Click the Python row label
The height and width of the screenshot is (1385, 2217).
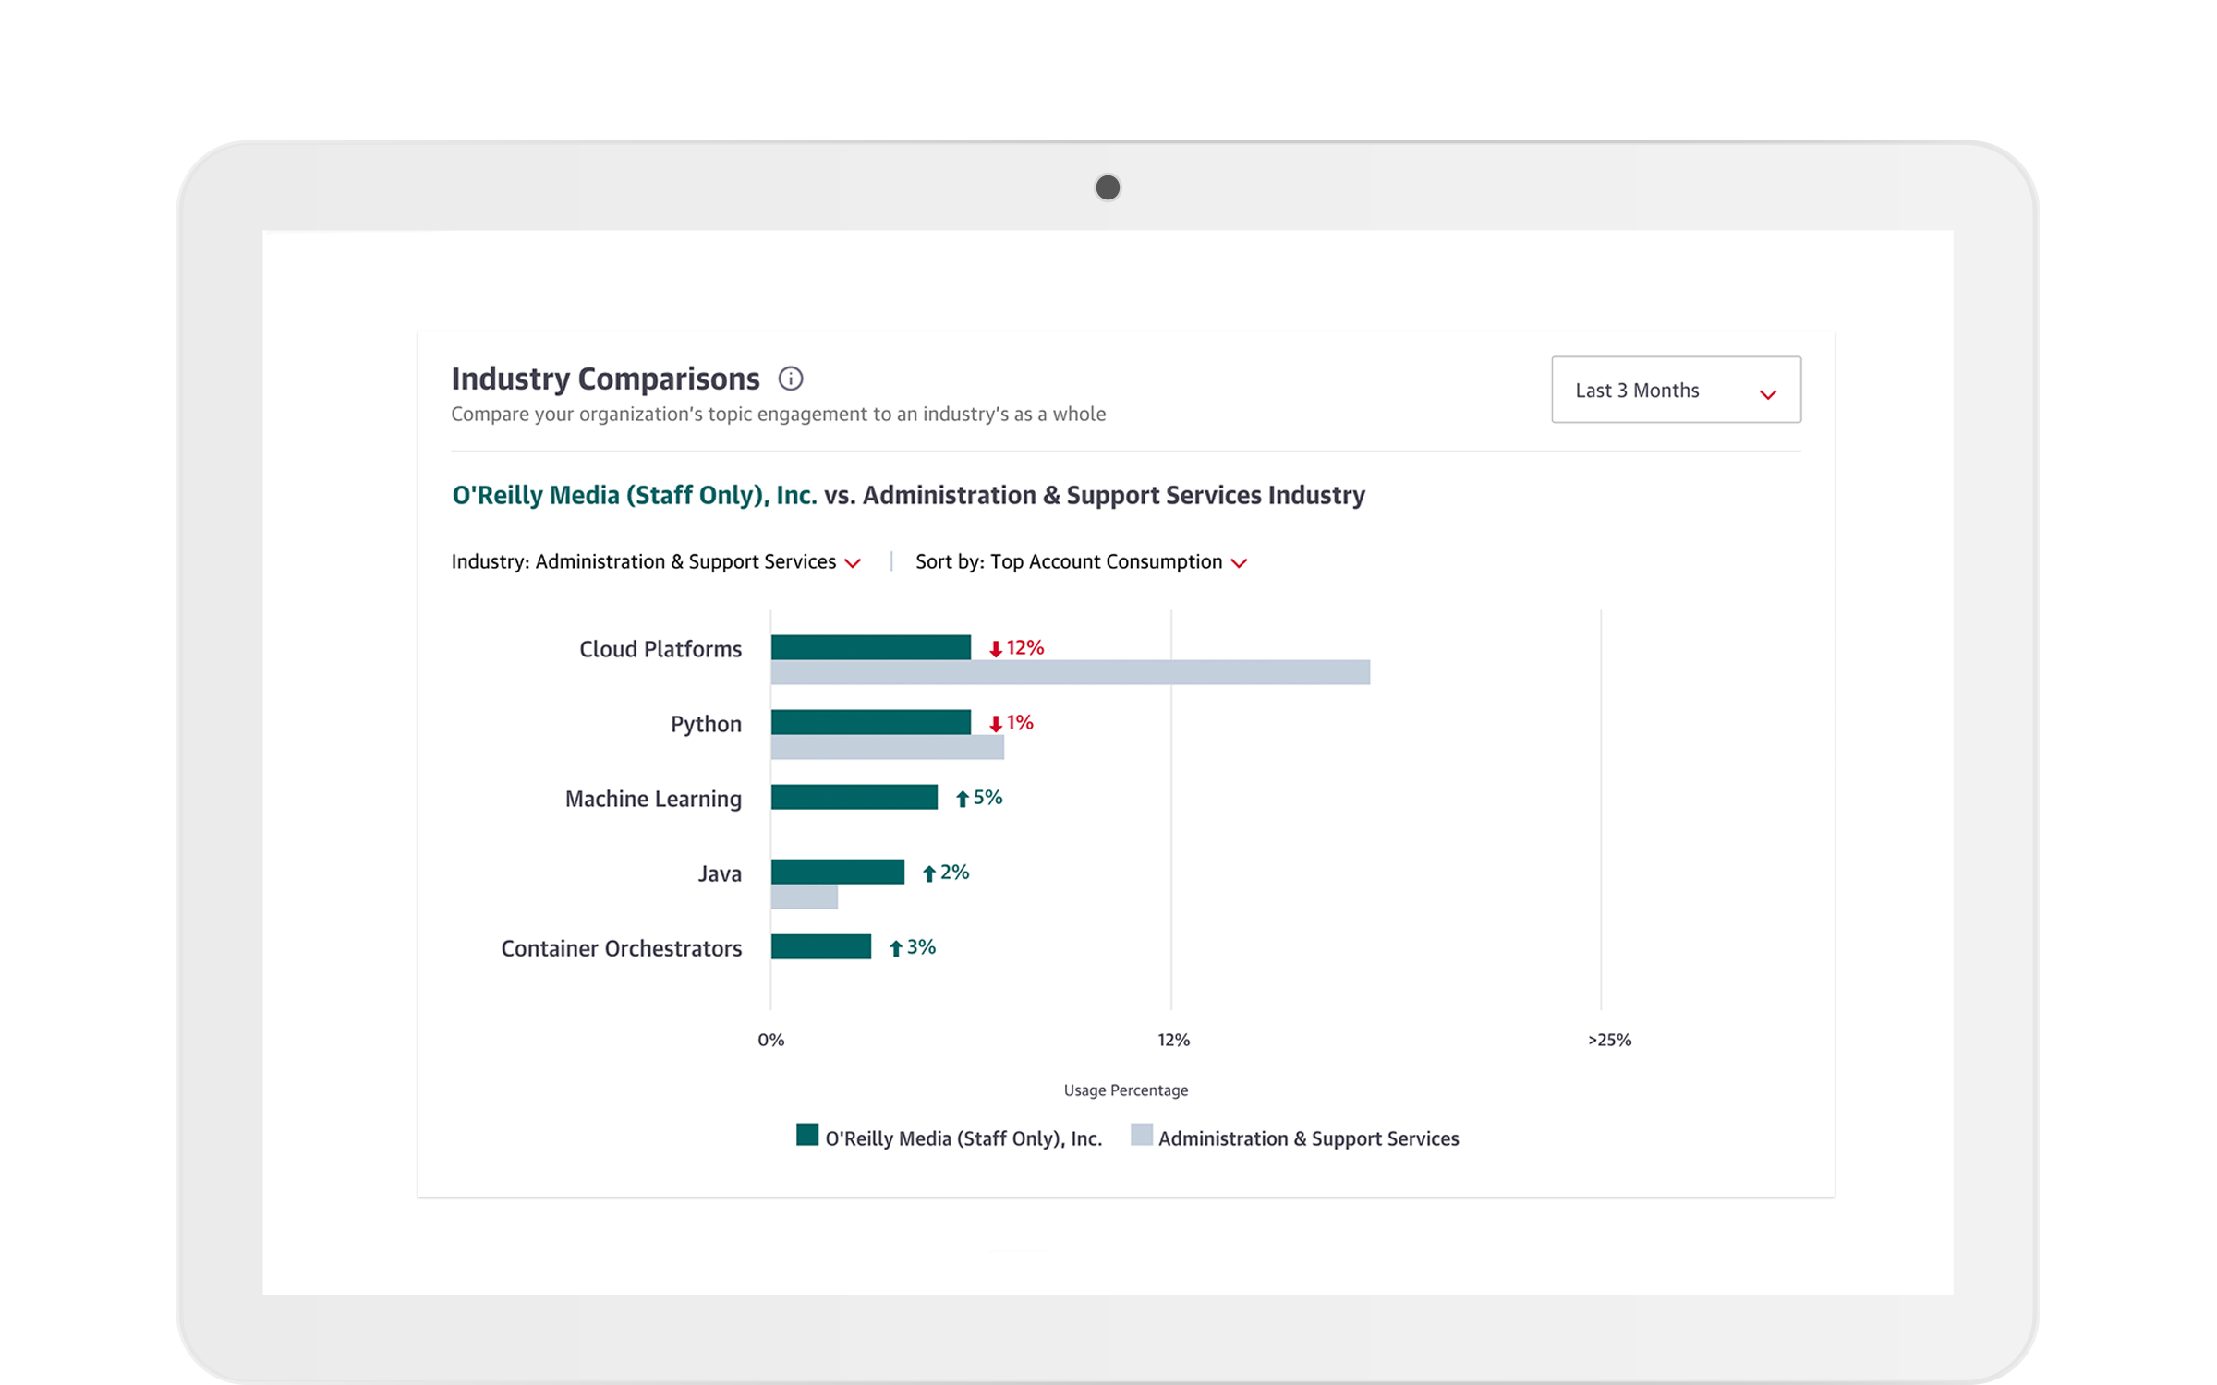click(x=706, y=724)
